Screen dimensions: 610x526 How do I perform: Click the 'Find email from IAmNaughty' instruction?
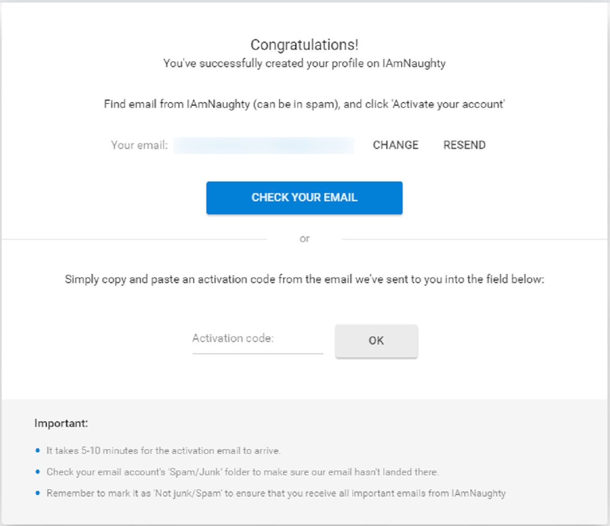pos(304,105)
